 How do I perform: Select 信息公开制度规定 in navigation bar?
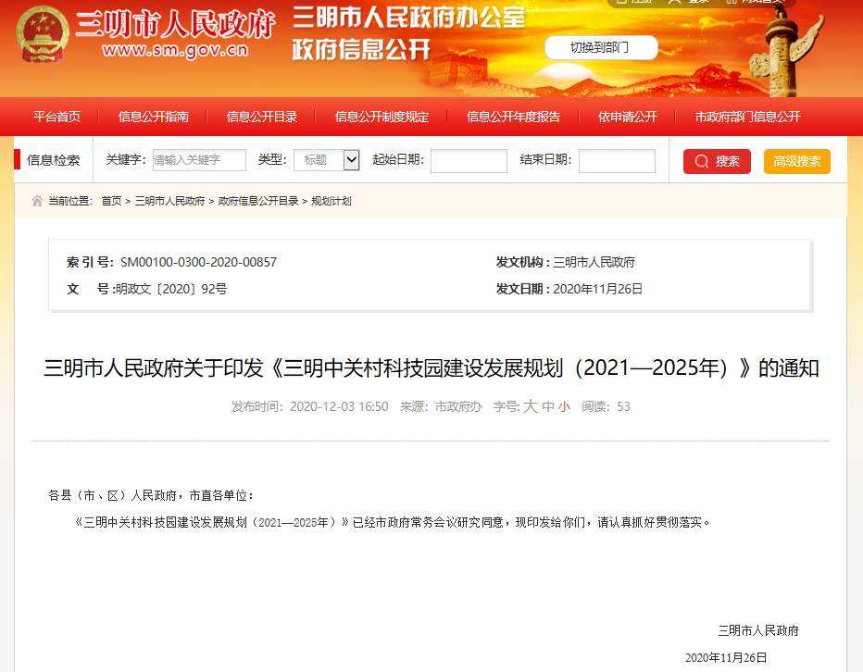pyautogui.click(x=381, y=117)
